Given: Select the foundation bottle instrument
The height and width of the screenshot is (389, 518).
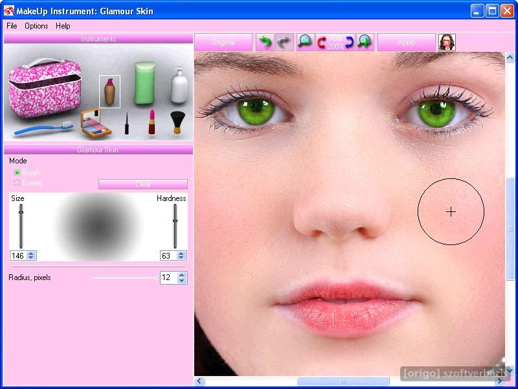Looking at the screenshot, I should [x=109, y=91].
